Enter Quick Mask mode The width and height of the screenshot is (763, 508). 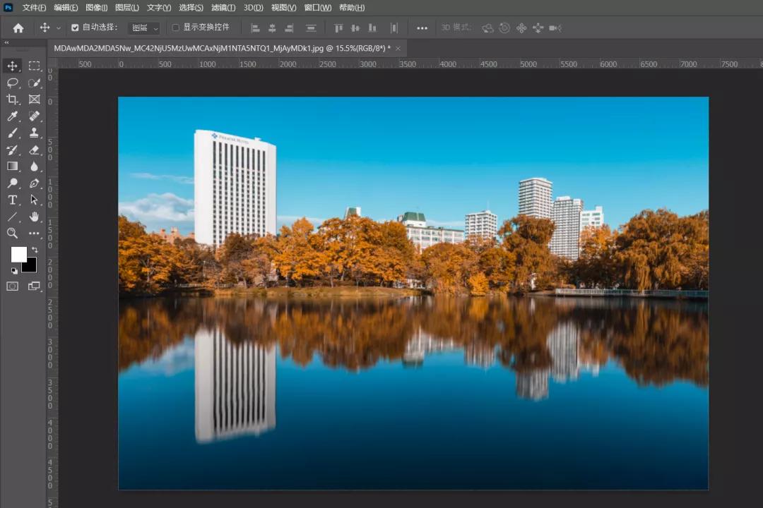[x=12, y=286]
